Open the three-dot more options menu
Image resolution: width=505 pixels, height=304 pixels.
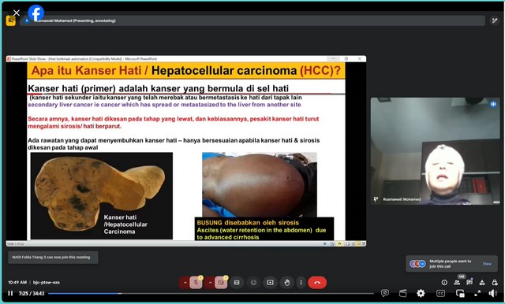[x=301, y=283]
